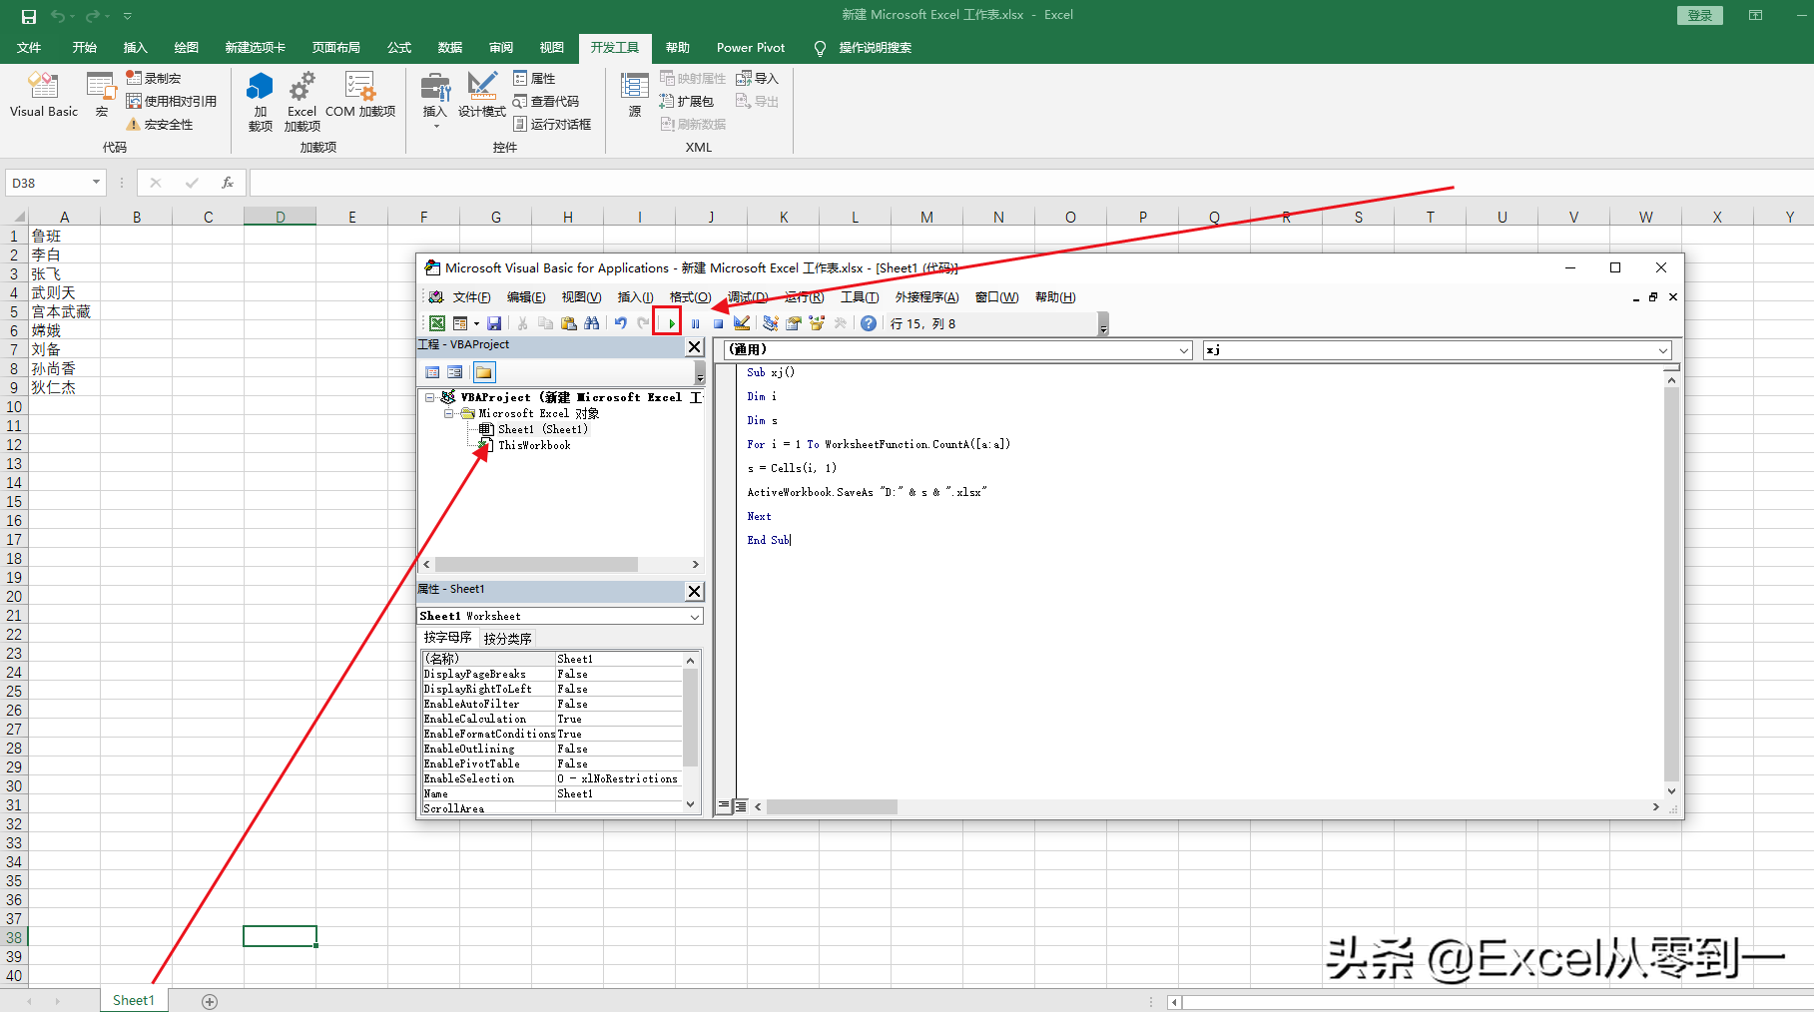Open Customize Quick Access Toolbar dropdown
The height and width of the screenshot is (1012, 1814).
point(128,16)
